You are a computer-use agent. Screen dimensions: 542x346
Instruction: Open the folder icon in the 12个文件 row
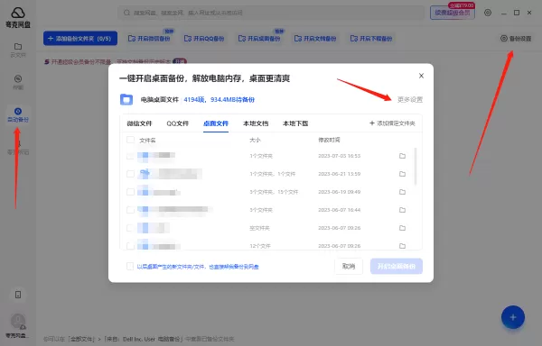[402, 246]
